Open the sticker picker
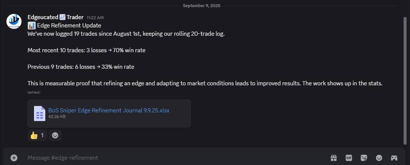 pos(364,158)
